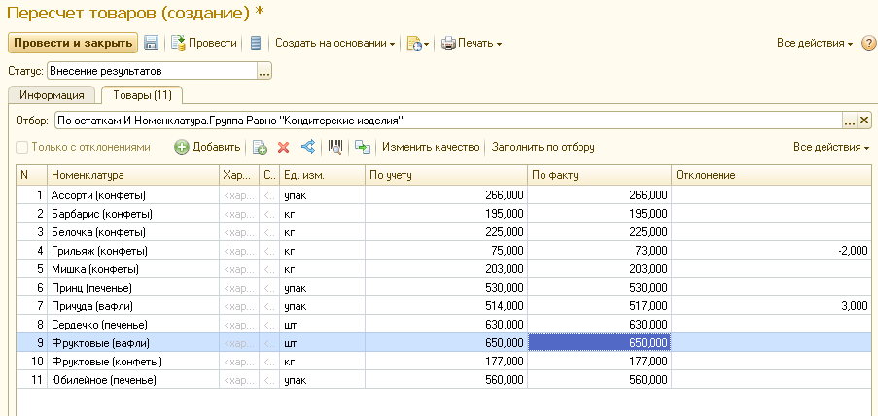Click the Отклонение column header
The width and height of the screenshot is (878, 416).
(772, 175)
